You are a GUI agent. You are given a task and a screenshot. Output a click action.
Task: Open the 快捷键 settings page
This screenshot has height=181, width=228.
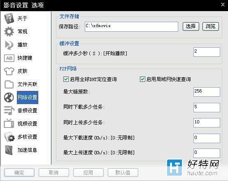pos(25,58)
